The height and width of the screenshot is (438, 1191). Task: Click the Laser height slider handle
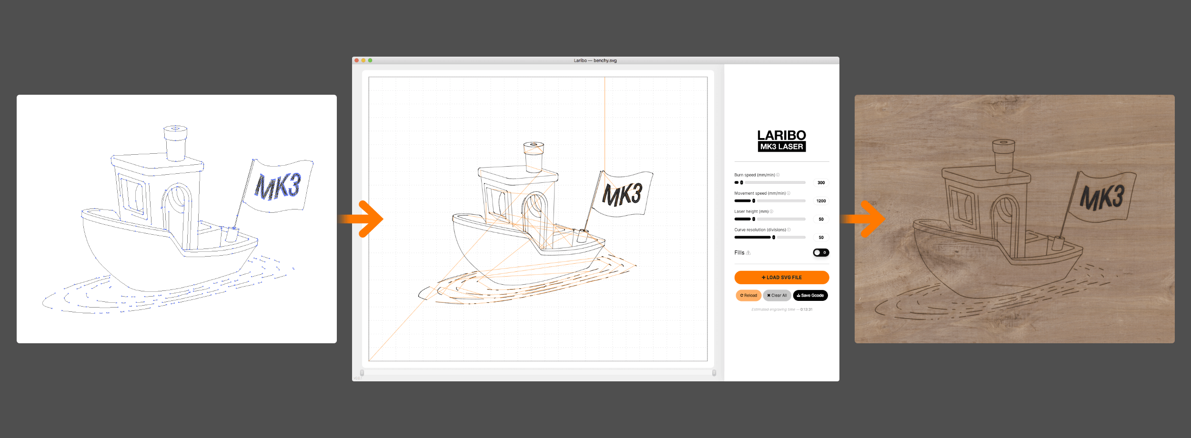coord(754,219)
